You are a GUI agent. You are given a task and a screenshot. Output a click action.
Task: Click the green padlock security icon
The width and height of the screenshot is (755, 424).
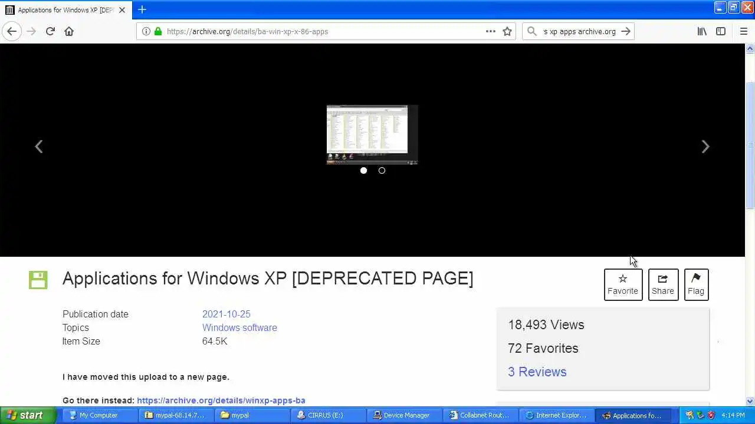(x=158, y=31)
